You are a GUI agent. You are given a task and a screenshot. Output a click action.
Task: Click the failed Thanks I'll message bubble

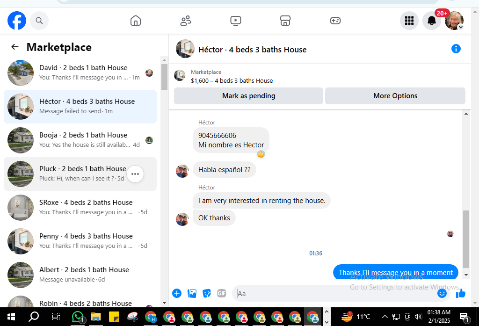(396, 272)
